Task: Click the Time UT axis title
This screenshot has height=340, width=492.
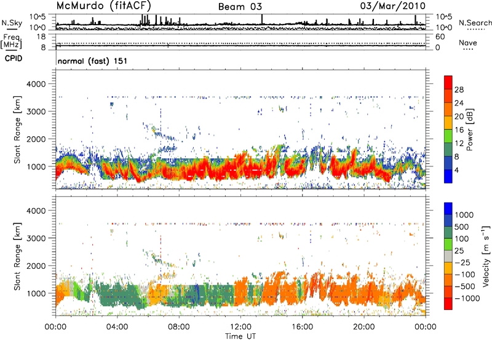Action: 240,336
